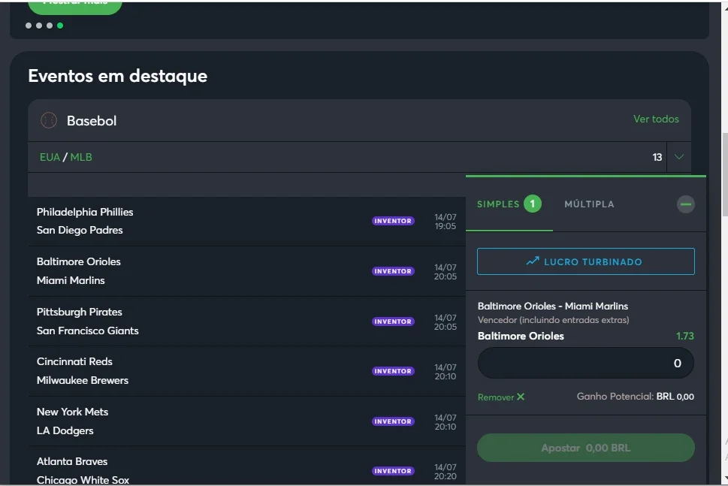The image size is (728, 486).
Task: Click INVENTOR badge for Cincinnati Reds game
Action: [393, 371]
